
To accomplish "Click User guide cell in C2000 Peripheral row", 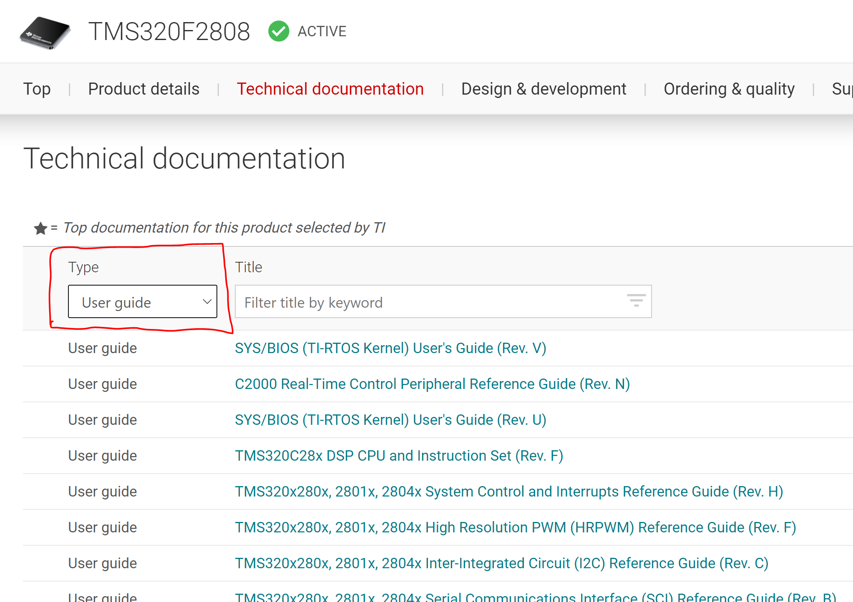I will pyautogui.click(x=103, y=384).
